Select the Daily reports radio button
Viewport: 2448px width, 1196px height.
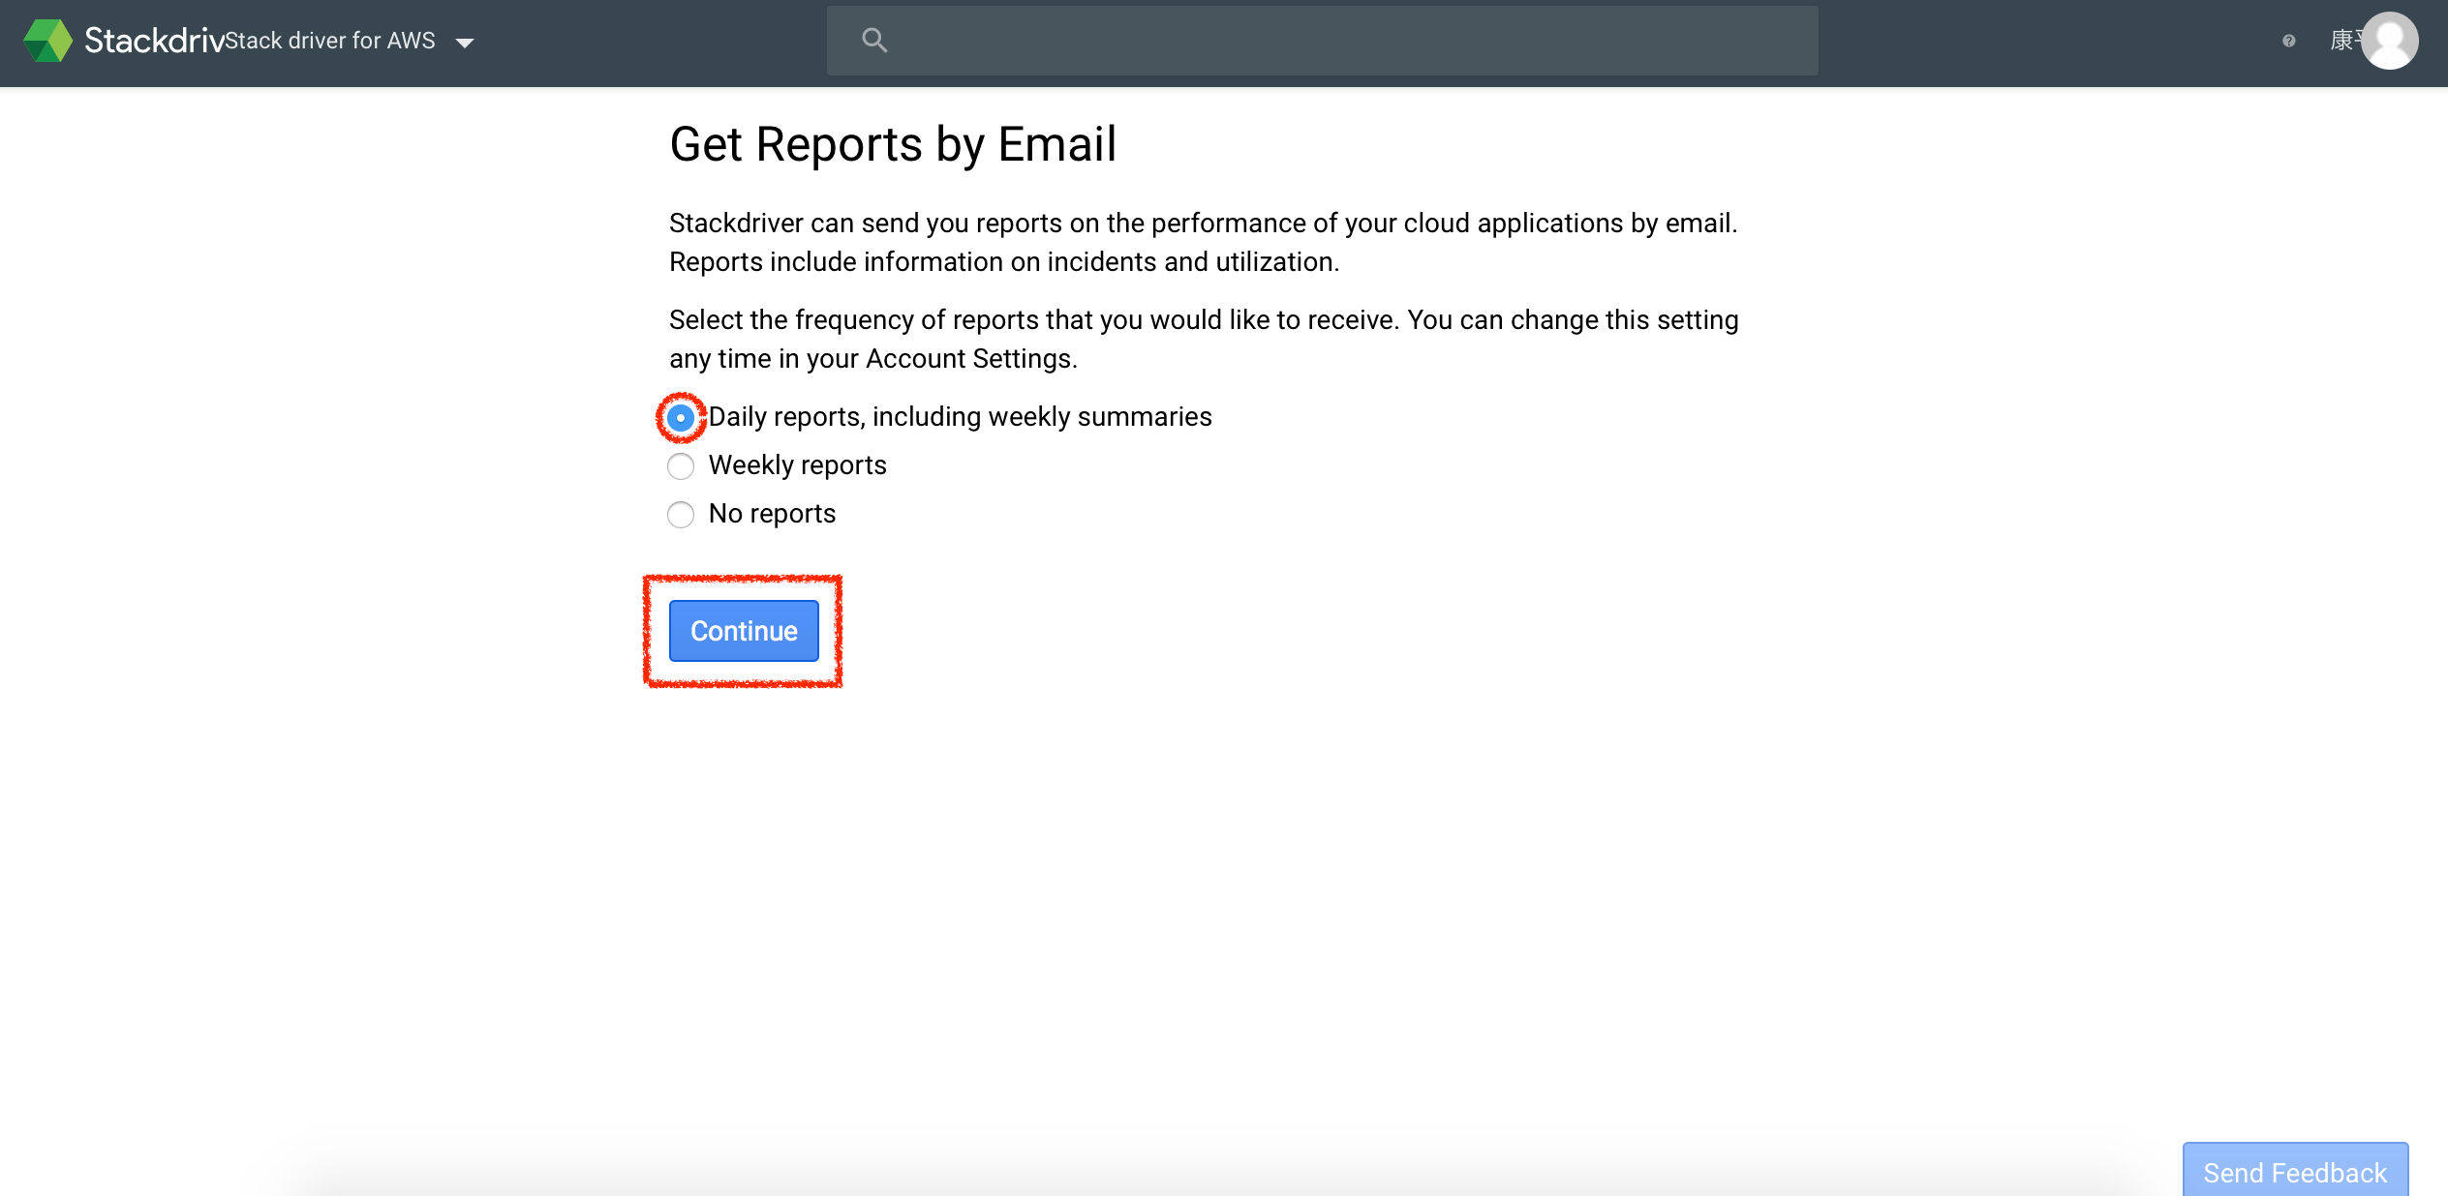click(681, 418)
